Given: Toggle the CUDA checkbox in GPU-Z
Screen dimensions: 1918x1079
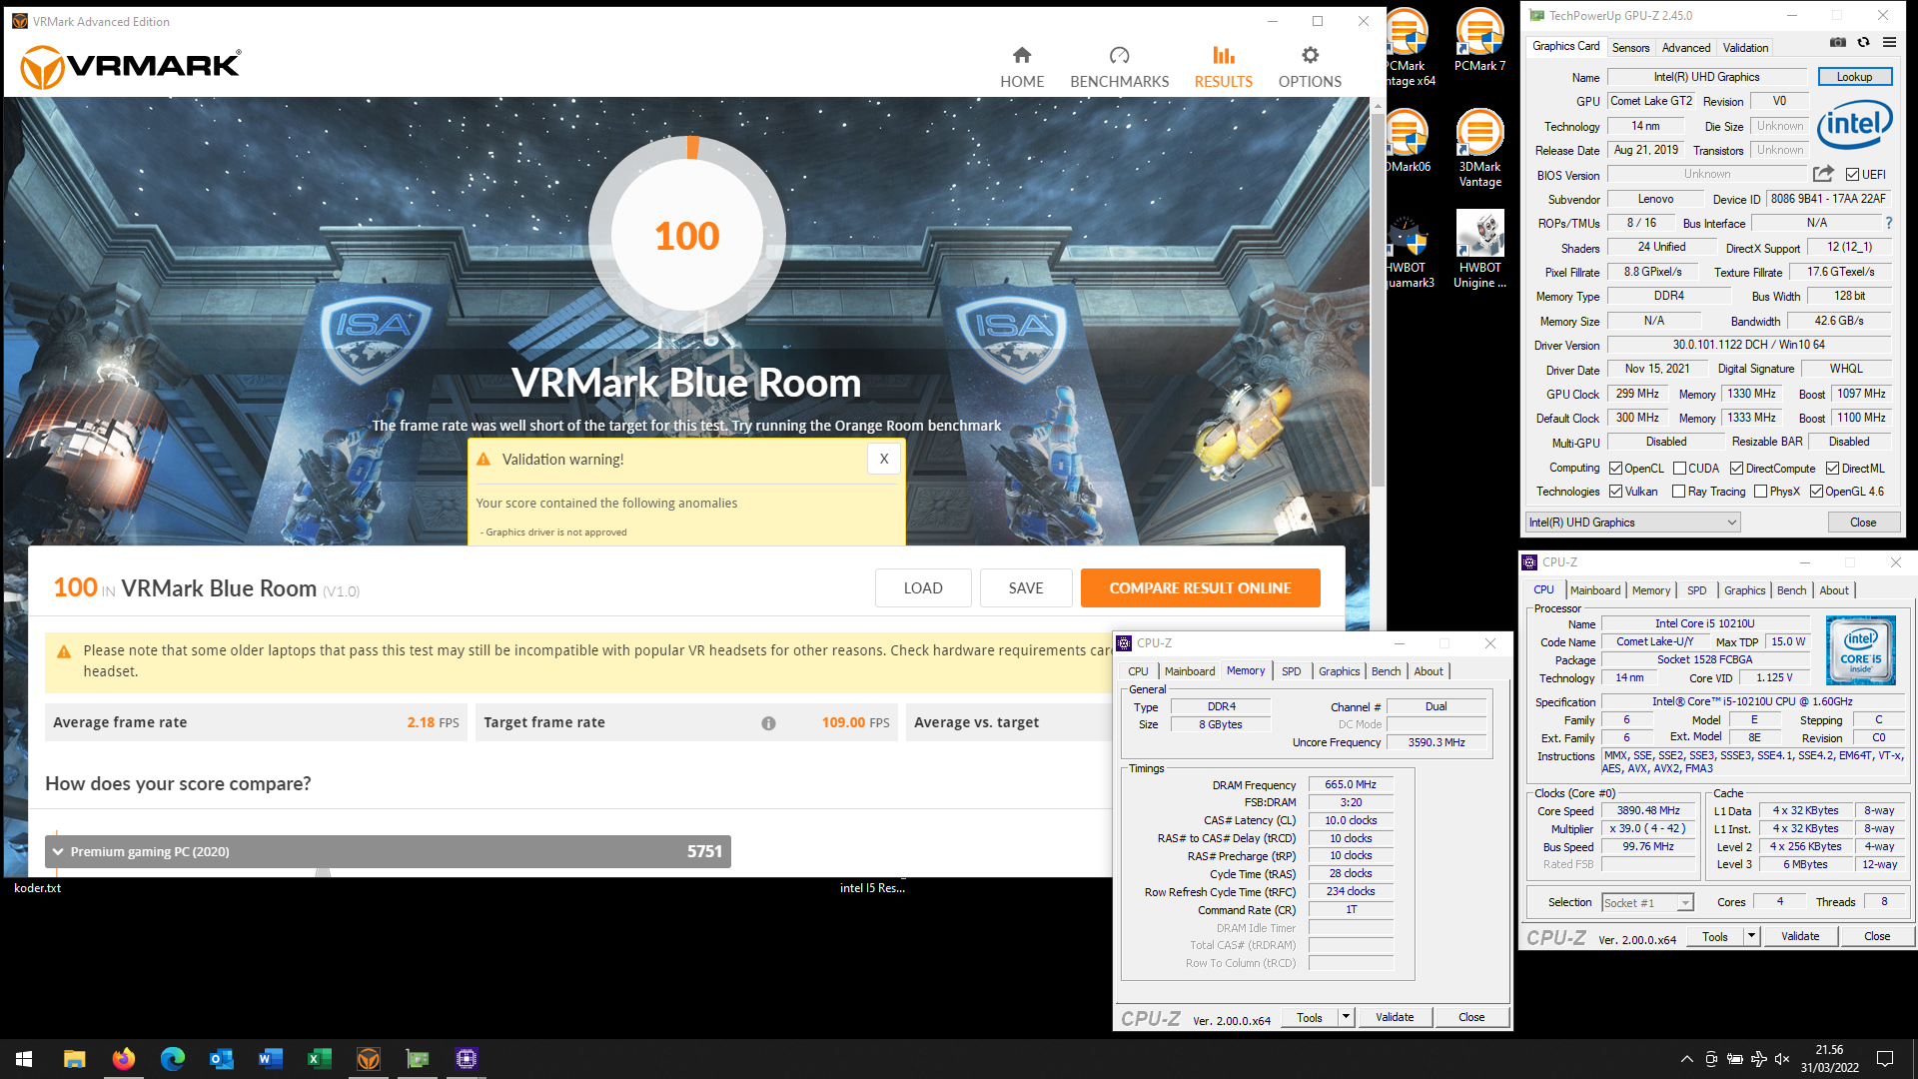Looking at the screenshot, I should click(x=1679, y=469).
